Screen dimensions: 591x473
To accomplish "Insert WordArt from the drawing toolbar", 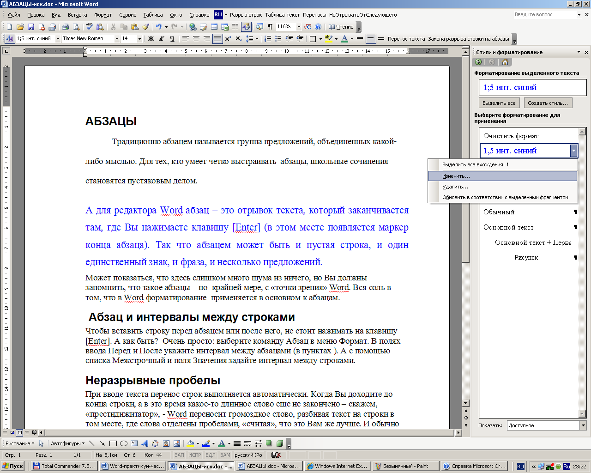I will tap(145, 443).
